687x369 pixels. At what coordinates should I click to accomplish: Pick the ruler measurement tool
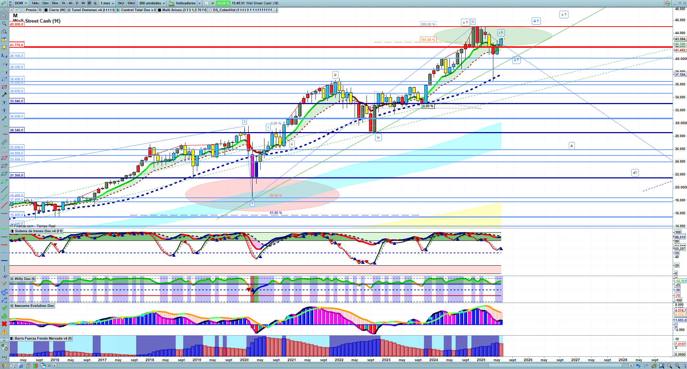tap(4, 142)
